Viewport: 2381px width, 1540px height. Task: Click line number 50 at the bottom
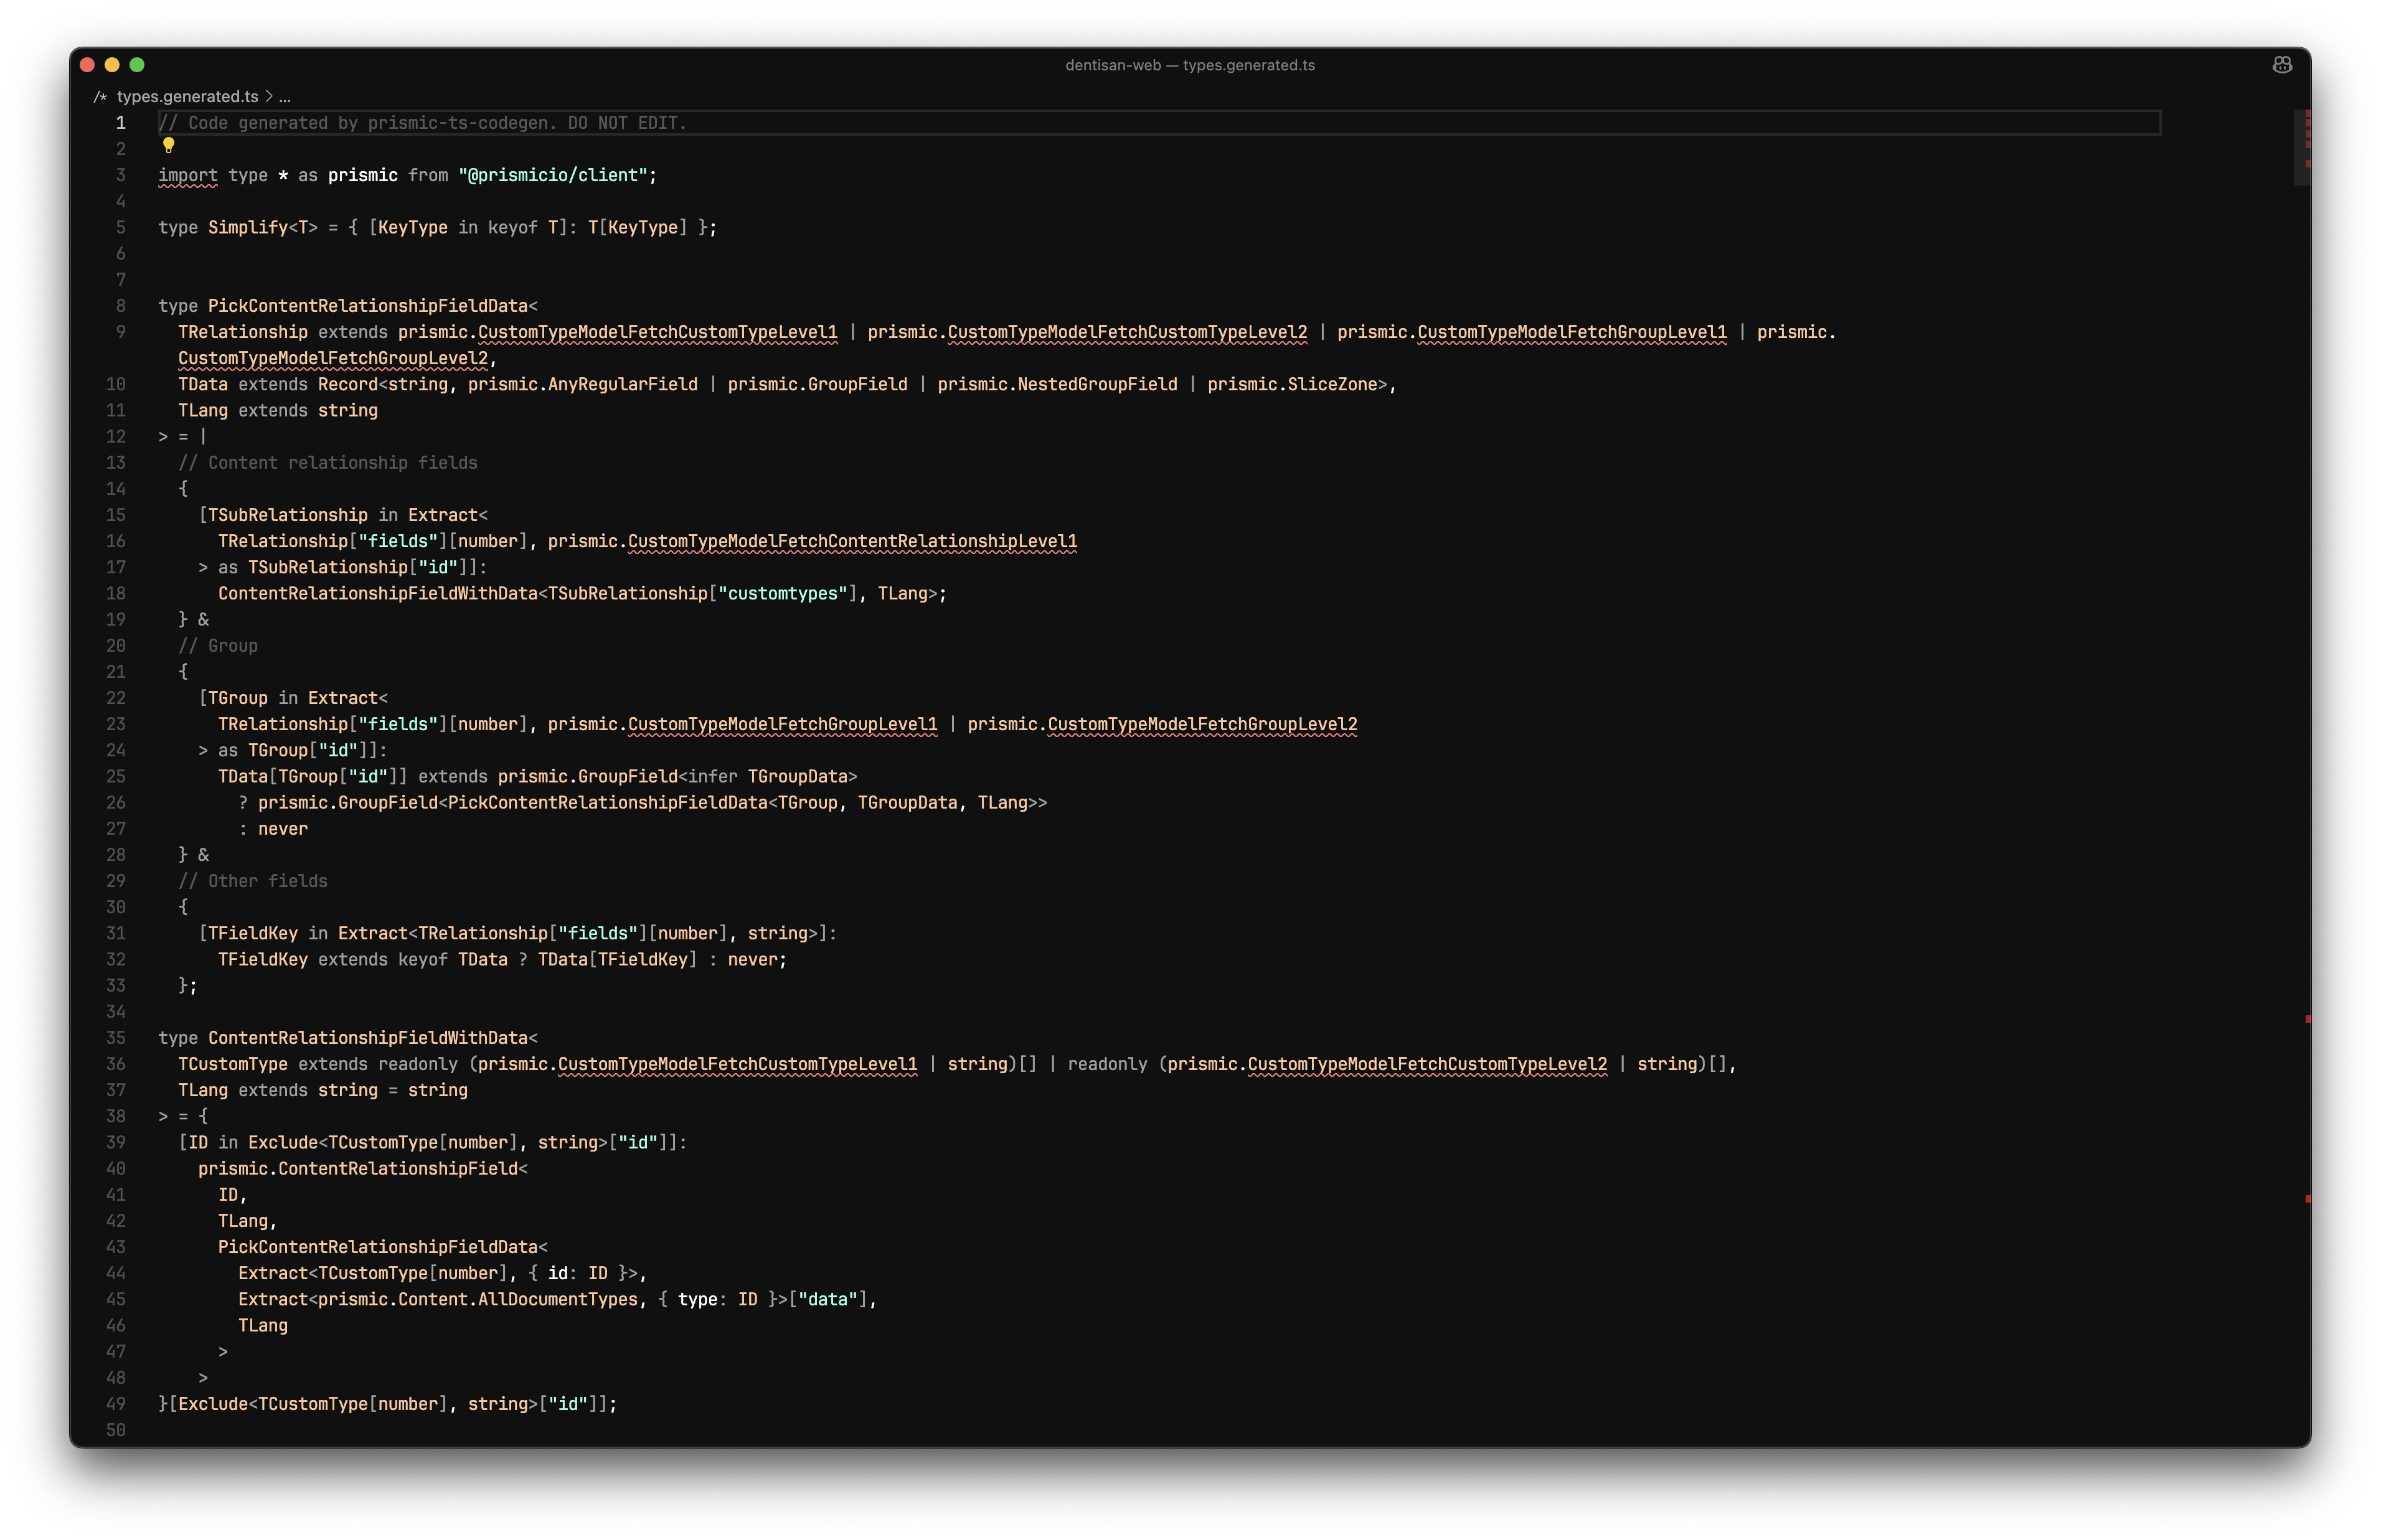pos(116,1430)
